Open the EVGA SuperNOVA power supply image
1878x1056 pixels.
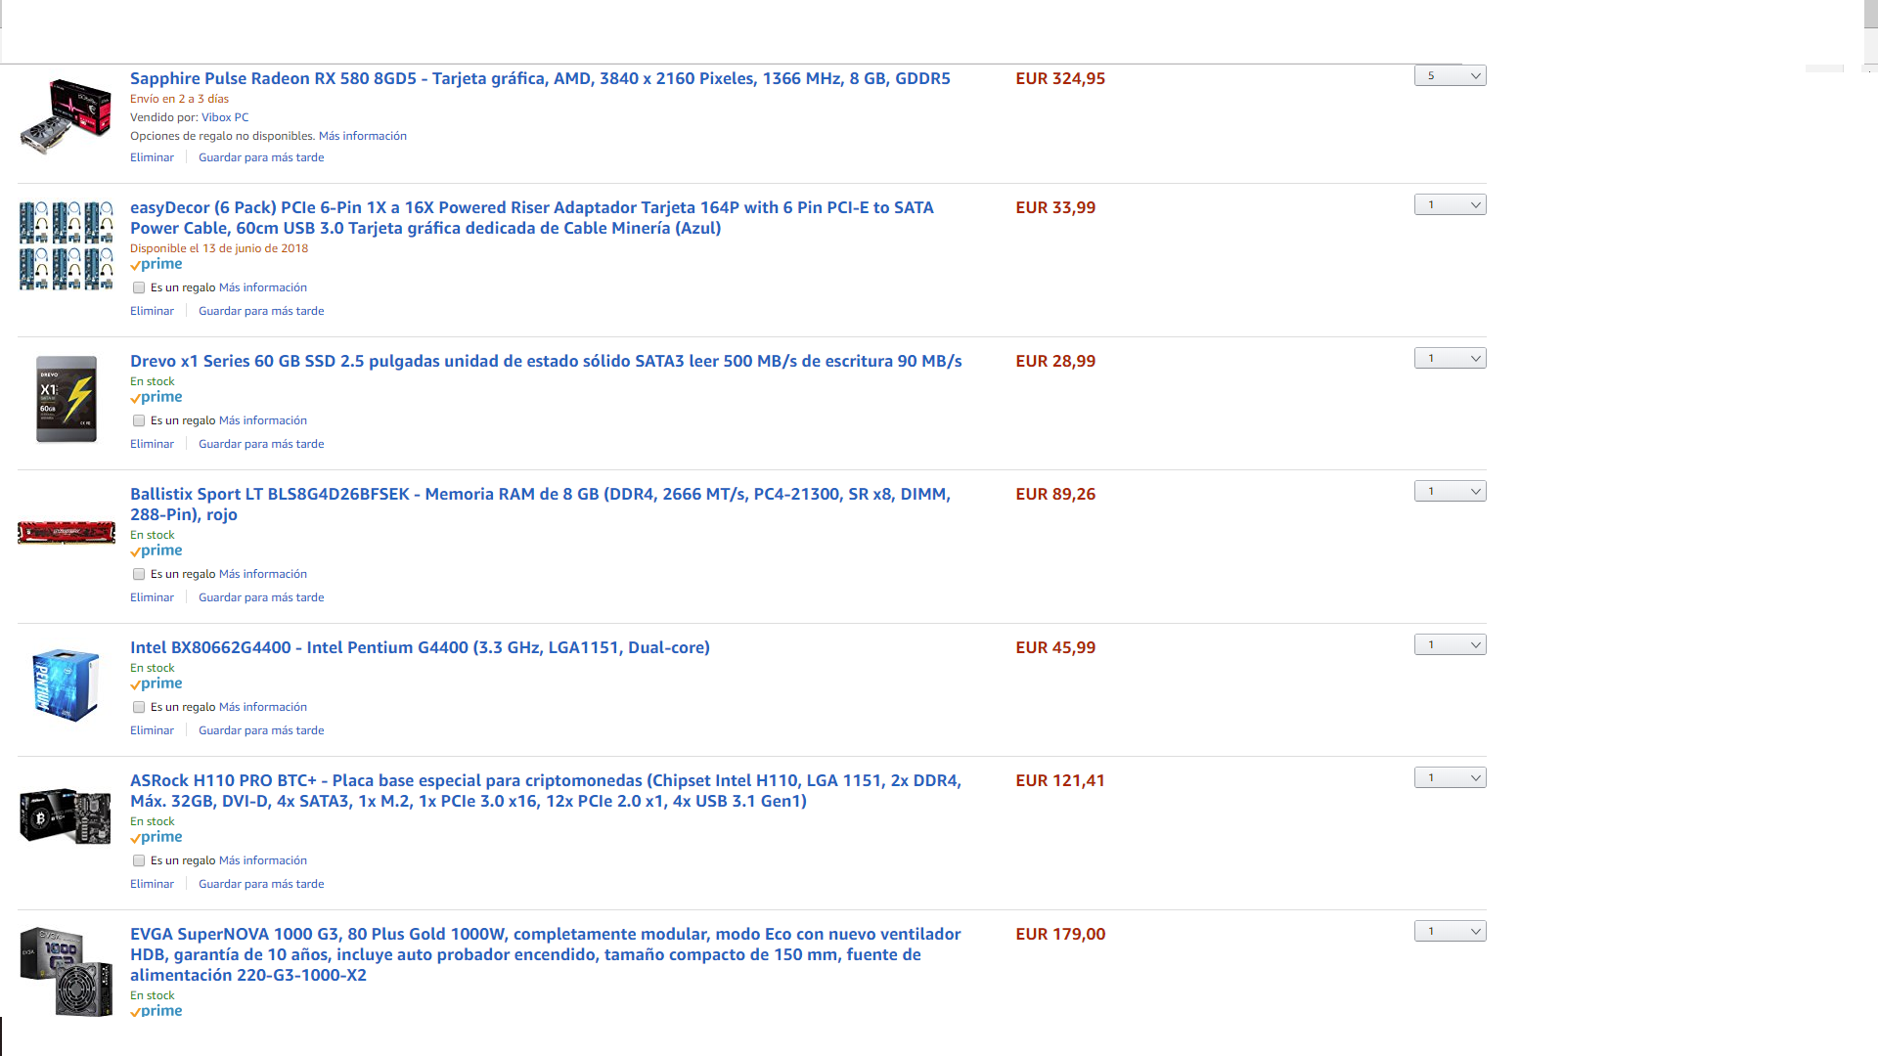click(66, 972)
